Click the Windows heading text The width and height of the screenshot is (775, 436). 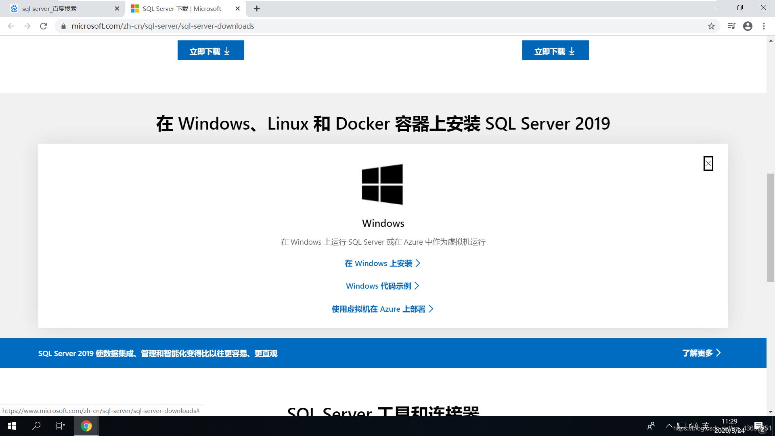(x=383, y=223)
